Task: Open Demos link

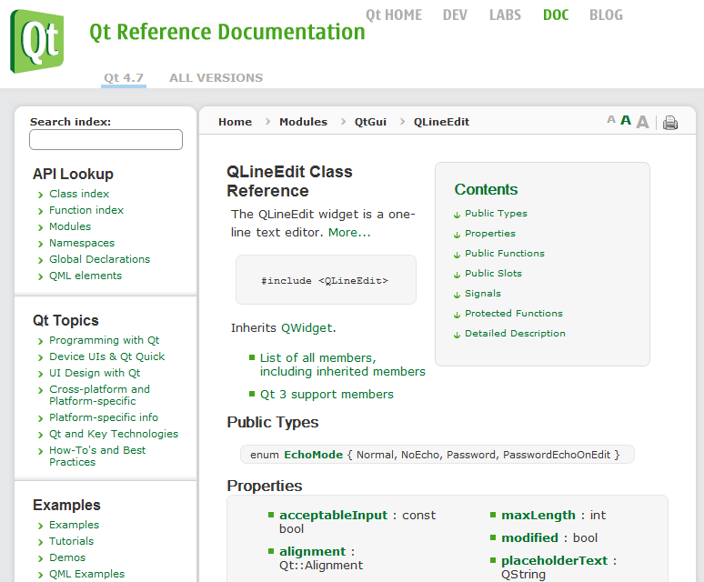Action: click(x=67, y=557)
